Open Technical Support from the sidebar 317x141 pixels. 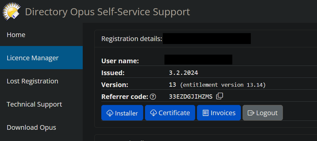click(x=41, y=104)
